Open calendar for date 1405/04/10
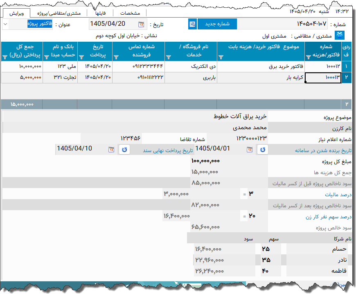The width and height of the screenshot is (356, 294). coord(111,150)
